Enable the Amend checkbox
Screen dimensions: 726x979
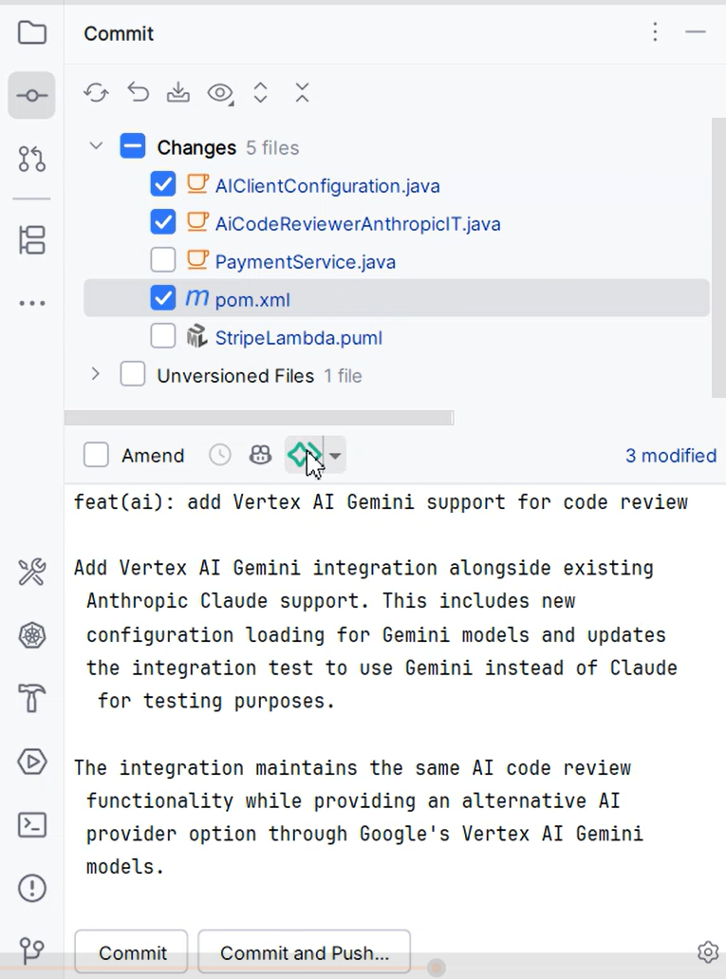coord(96,455)
